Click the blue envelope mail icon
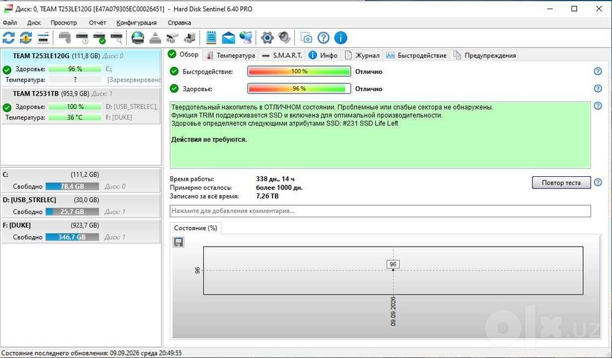This screenshot has height=358, width=612. tap(229, 38)
